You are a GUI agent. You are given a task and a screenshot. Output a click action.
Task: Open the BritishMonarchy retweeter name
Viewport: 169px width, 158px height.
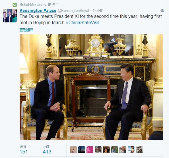[33, 5]
